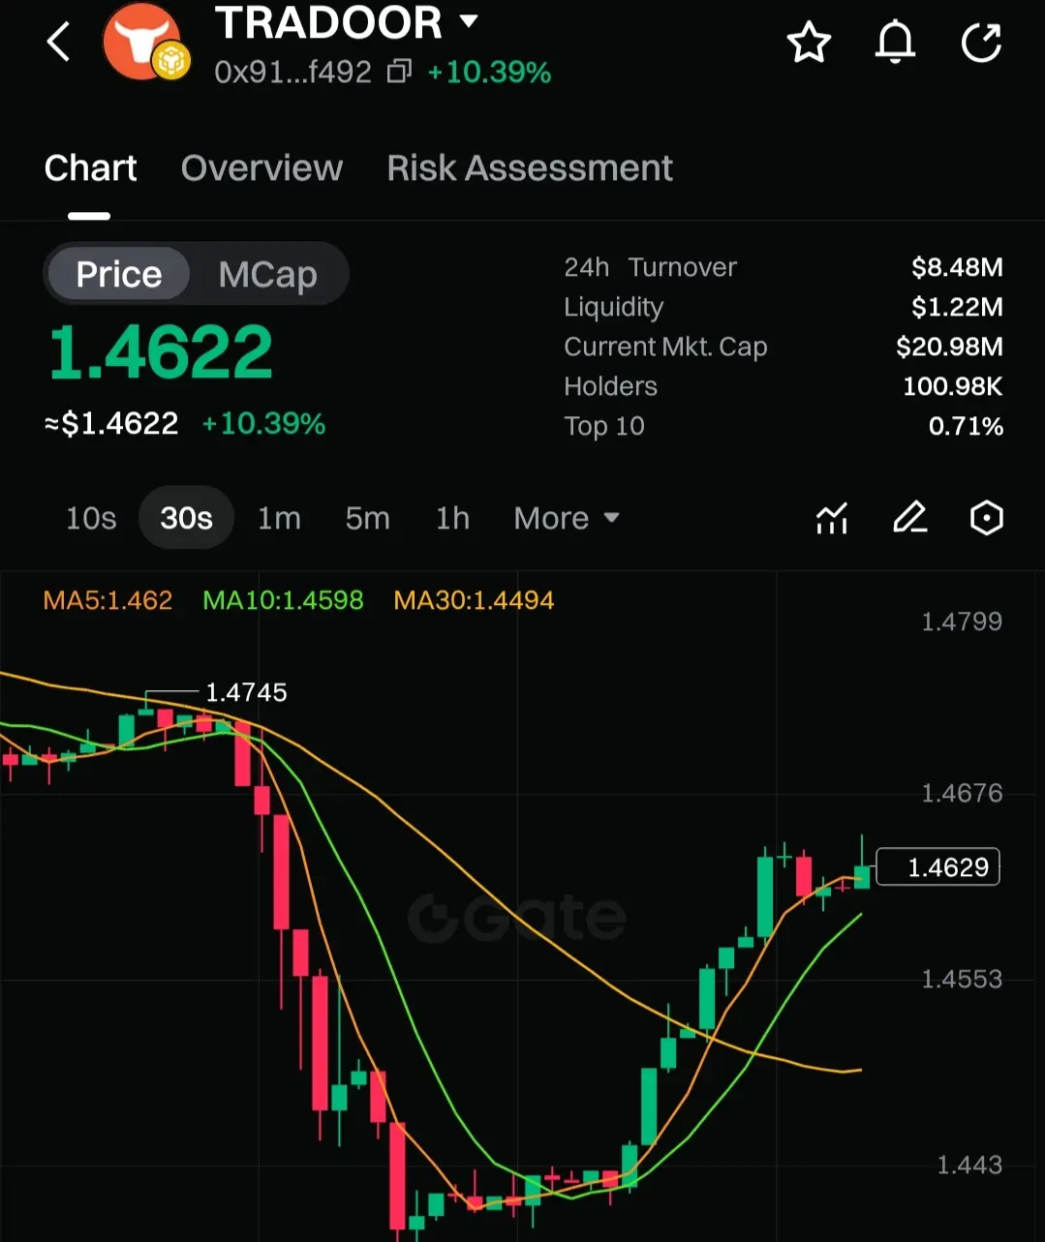Add TRADOOR to favorites with the star

pyautogui.click(x=809, y=43)
